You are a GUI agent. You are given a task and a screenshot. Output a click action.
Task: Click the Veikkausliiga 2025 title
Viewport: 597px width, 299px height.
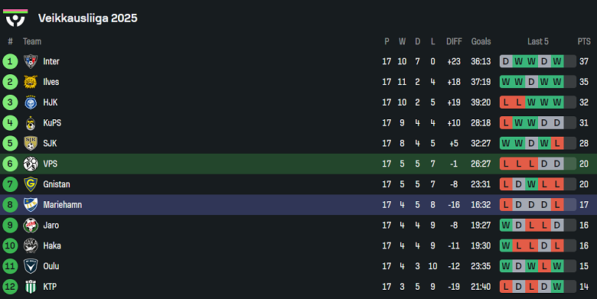(x=87, y=18)
